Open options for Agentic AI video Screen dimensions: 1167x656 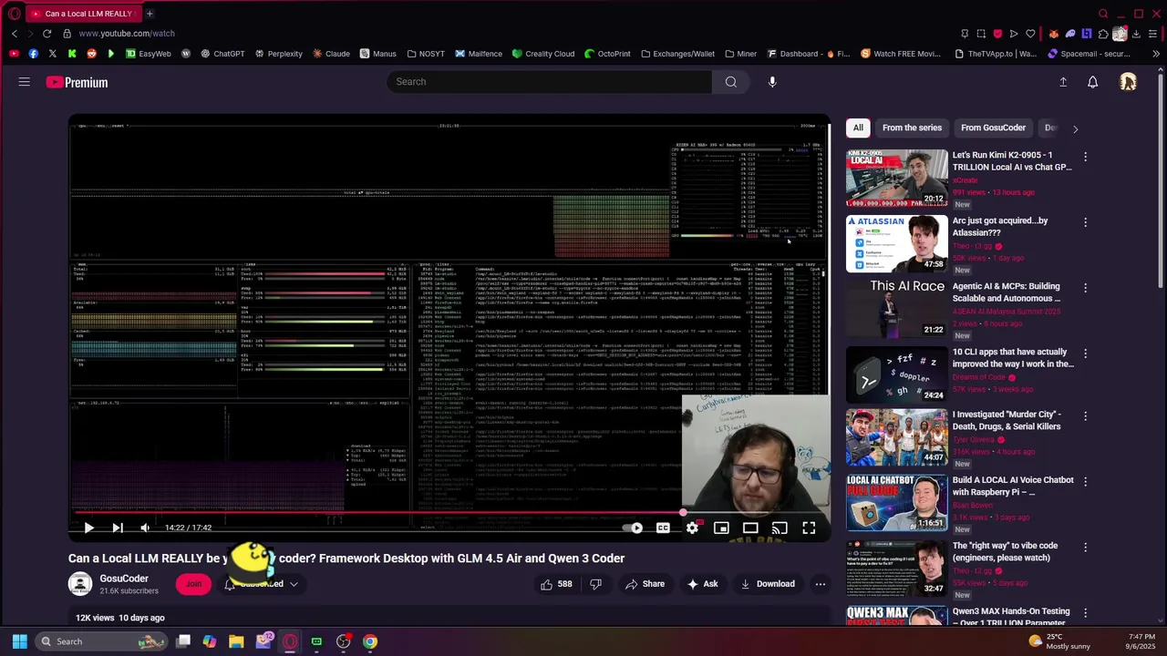coord(1085,288)
